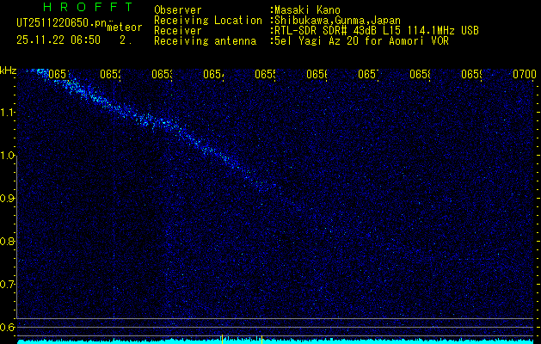This screenshot has height=344, width=541.
Task: Click the 1.0 kHz frequency axis label
Action: click(8, 156)
